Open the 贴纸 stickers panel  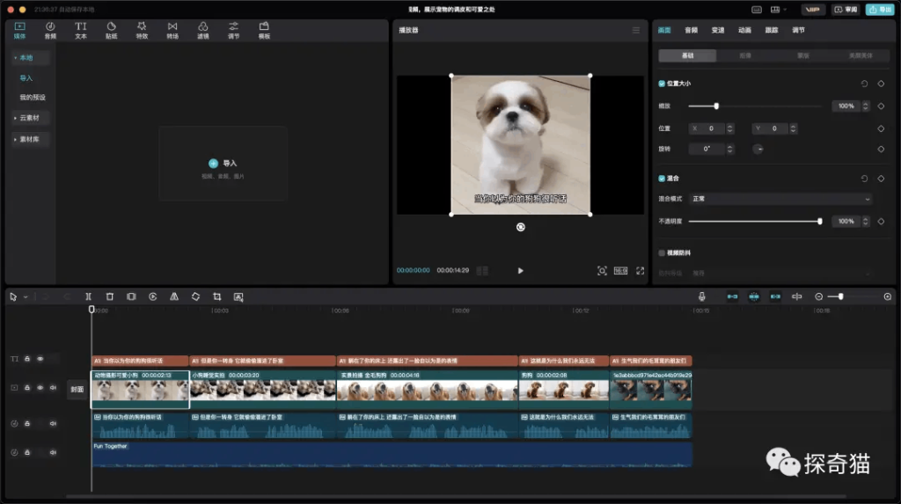tap(112, 31)
